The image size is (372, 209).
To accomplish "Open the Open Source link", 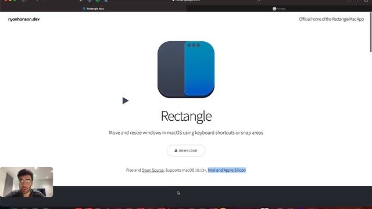I will coord(152,170).
